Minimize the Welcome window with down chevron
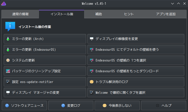 point(173,3)
